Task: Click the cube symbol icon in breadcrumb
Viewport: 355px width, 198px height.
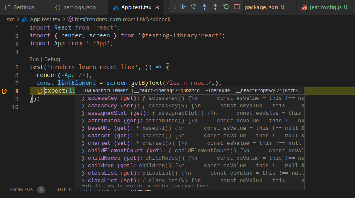Action: click(x=70, y=19)
